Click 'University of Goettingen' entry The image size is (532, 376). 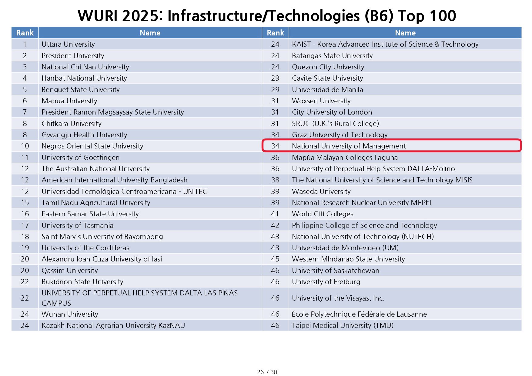click(x=81, y=158)
